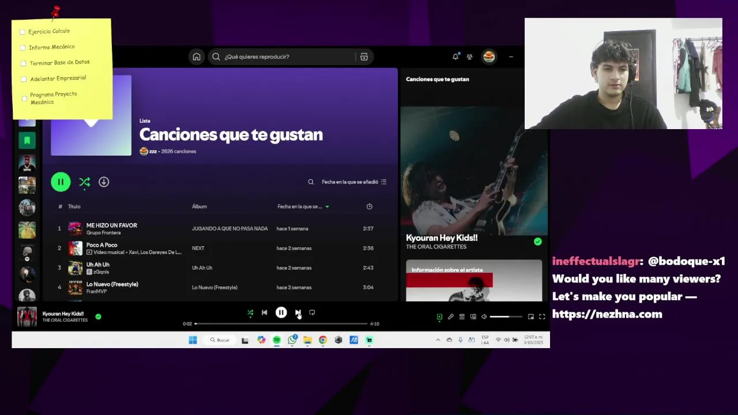Image resolution: width=738 pixels, height=415 pixels.
Task: Open the mini player icon
Action: pyautogui.click(x=531, y=316)
